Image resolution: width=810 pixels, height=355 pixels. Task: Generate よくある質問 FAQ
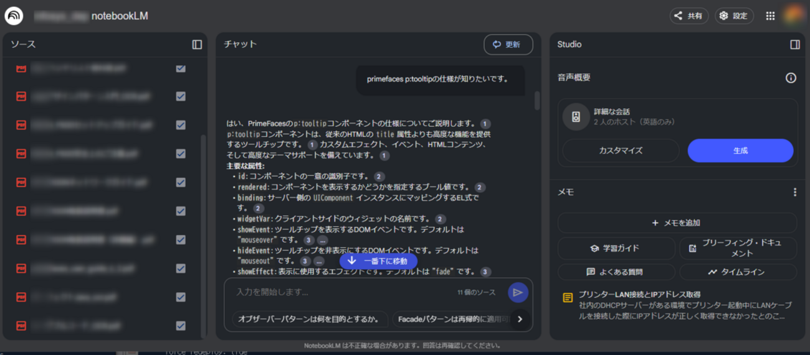click(616, 272)
